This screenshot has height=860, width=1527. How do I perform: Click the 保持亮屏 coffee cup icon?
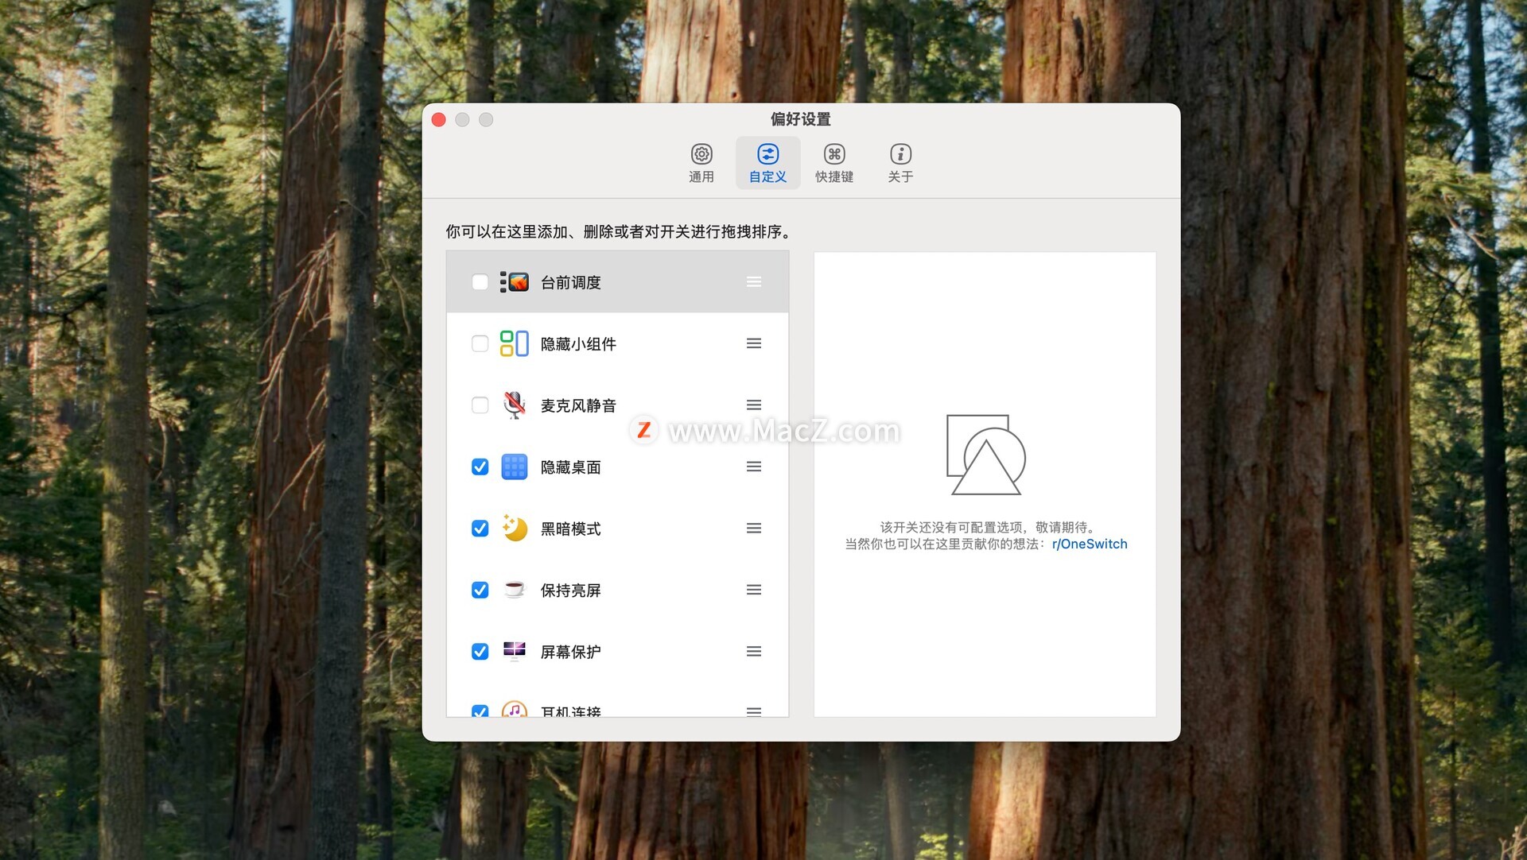coord(515,589)
